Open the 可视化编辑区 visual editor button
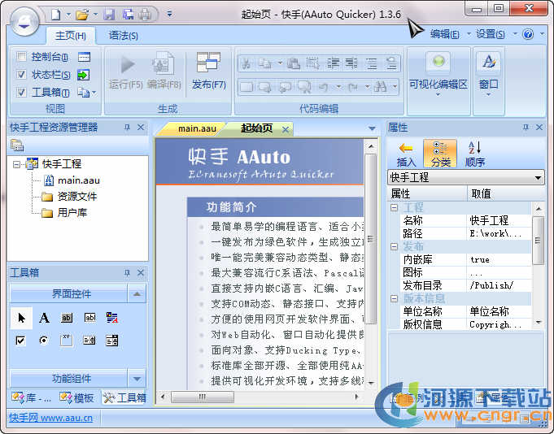This screenshot has width=554, height=434. pos(438,64)
